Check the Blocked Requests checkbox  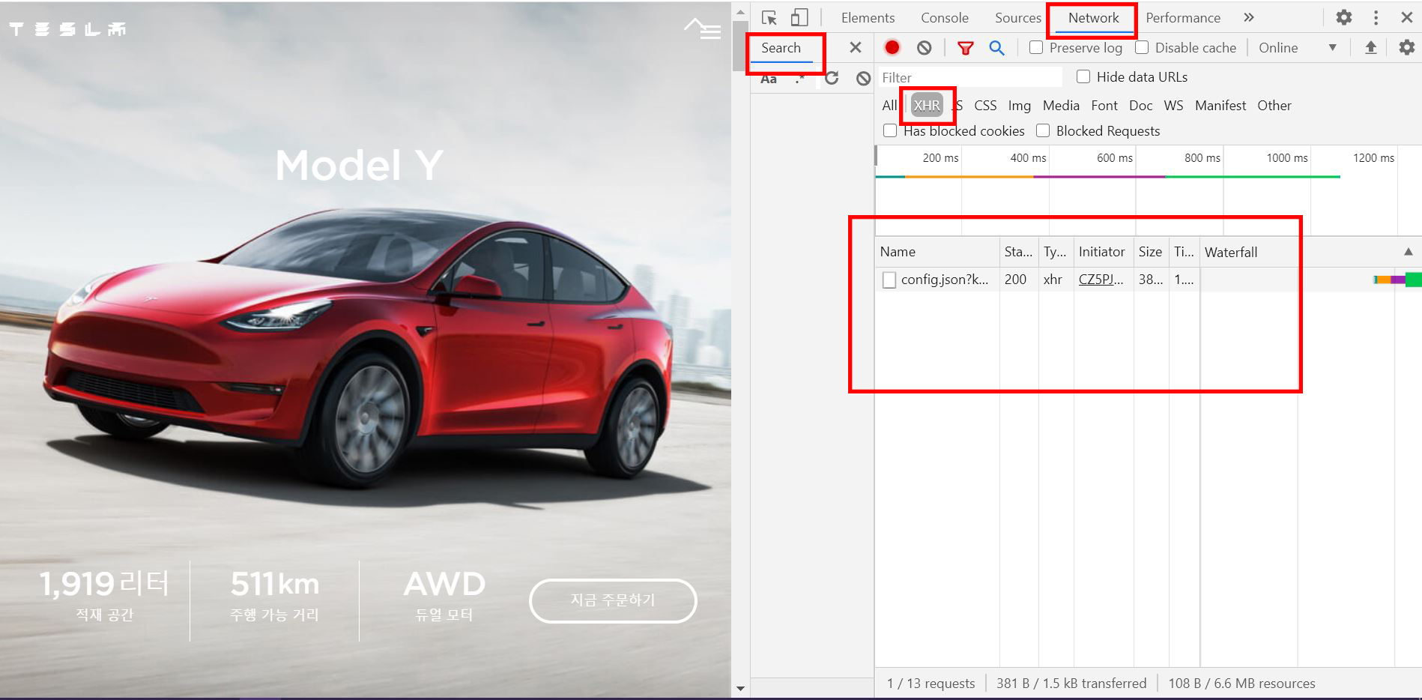pos(1043,131)
